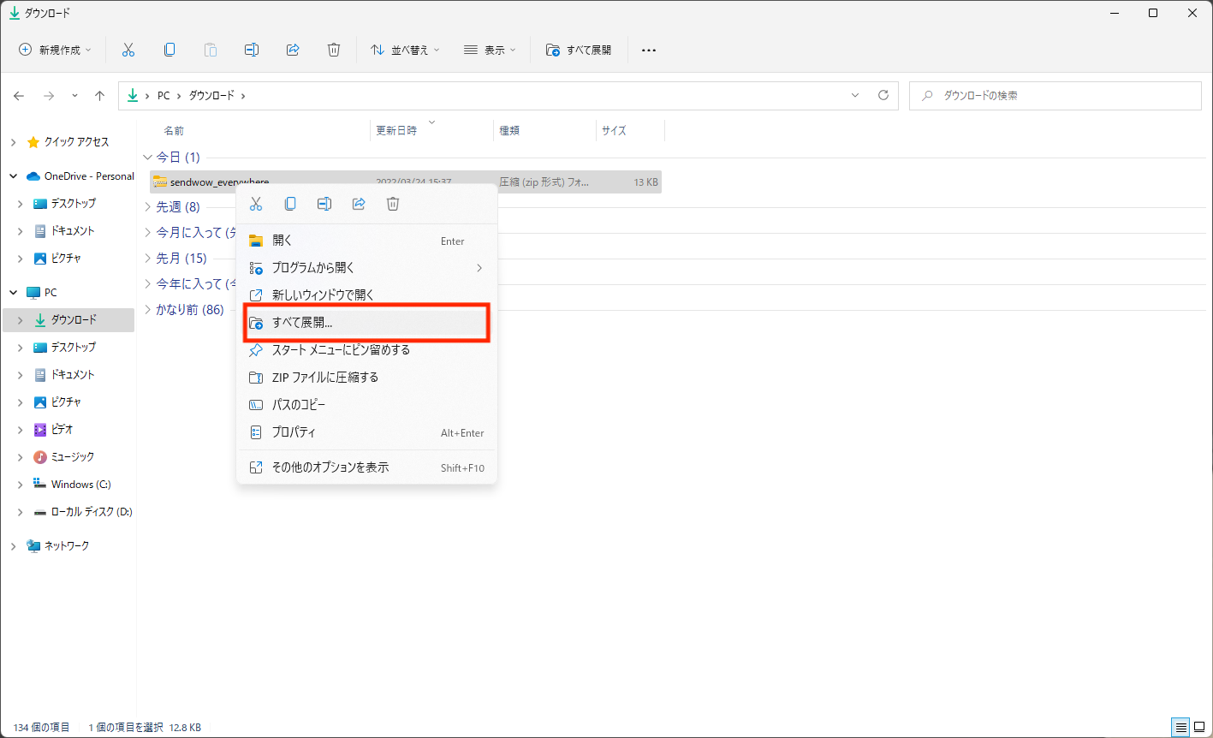Switch to details view icon in status bar
This screenshot has height=738, width=1213.
coord(1181,728)
